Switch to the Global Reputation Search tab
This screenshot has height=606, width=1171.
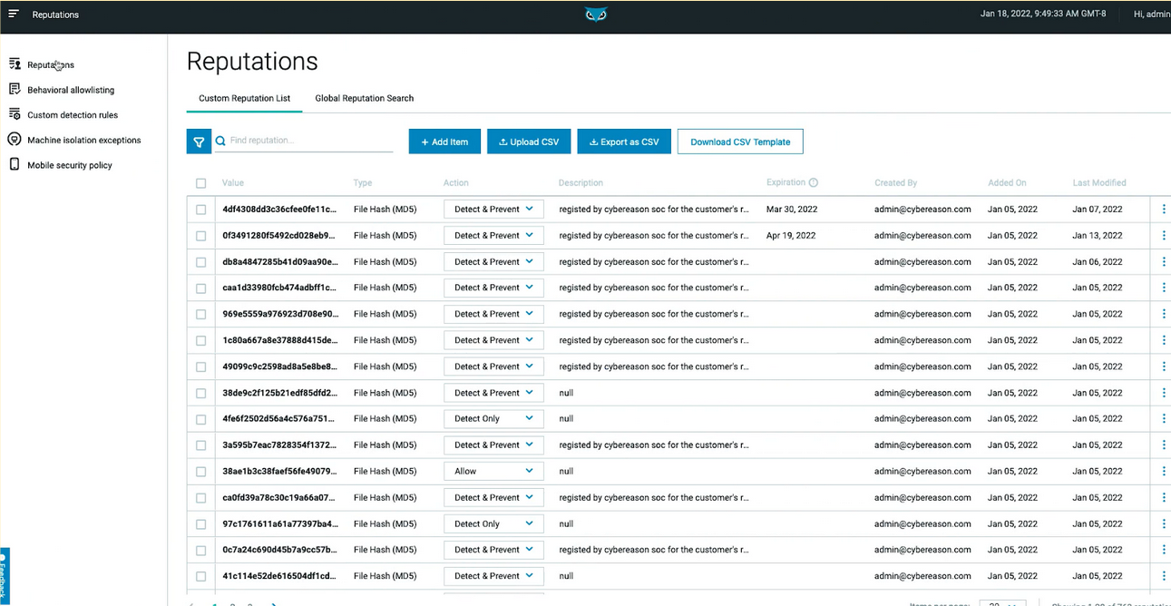(364, 98)
